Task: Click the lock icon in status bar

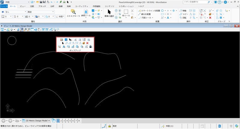Action: pyautogui.click(x=109, y=126)
